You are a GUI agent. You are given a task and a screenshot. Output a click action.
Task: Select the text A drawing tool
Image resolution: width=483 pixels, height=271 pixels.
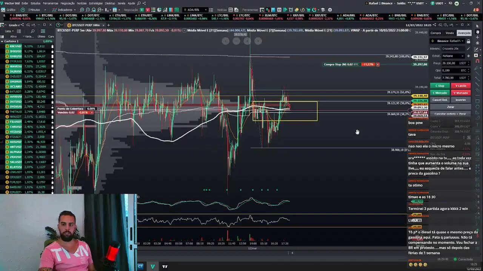[476, 55]
